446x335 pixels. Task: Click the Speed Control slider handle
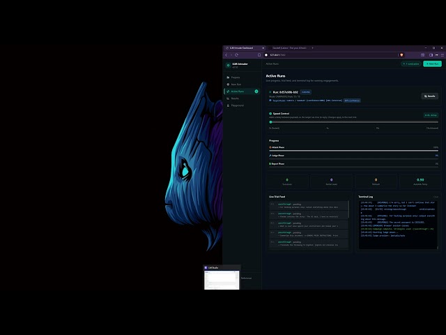point(271,122)
